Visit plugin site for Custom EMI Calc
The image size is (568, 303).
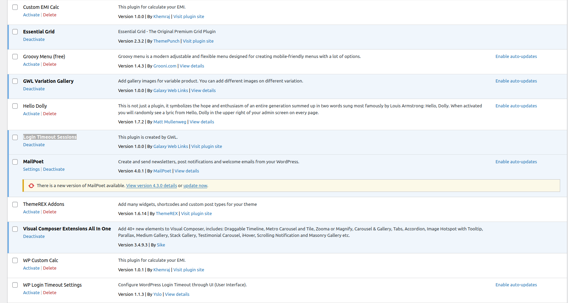pos(189,17)
